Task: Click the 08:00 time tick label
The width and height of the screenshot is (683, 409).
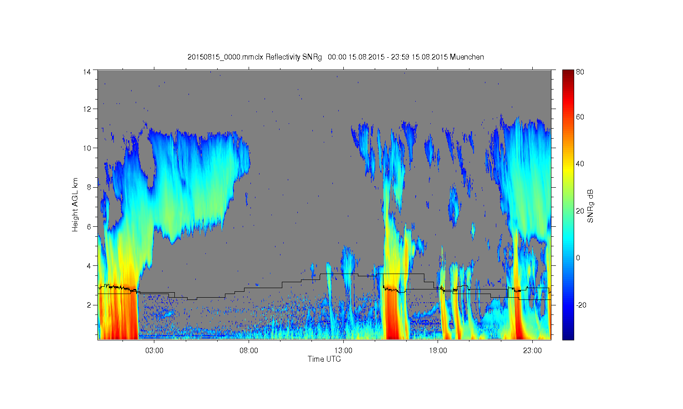Action: click(x=249, y=351)
